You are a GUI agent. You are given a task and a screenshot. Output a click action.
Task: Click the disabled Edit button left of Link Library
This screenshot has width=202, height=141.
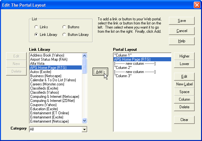click(x=16, y=56)
